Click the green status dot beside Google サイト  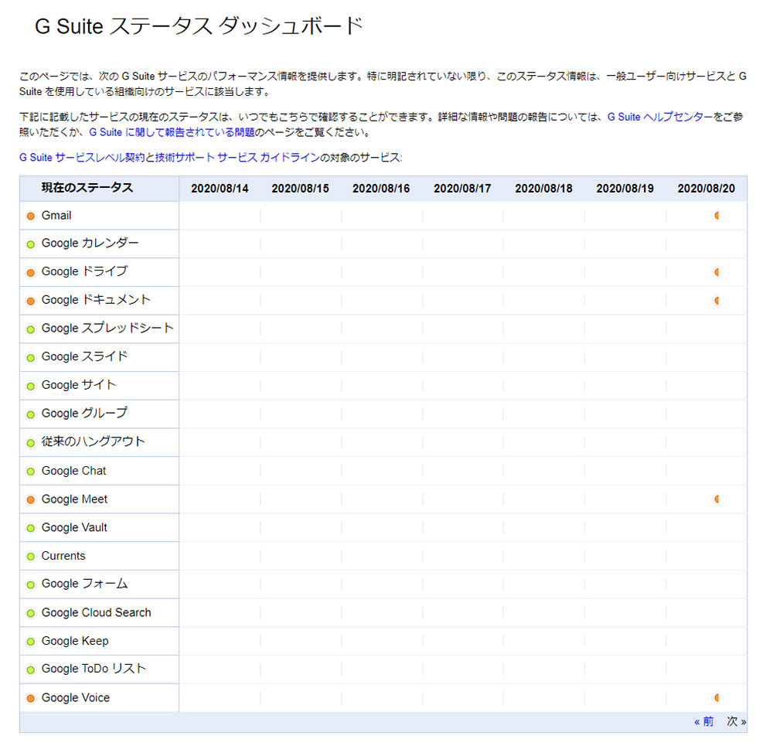coord(31,386)
